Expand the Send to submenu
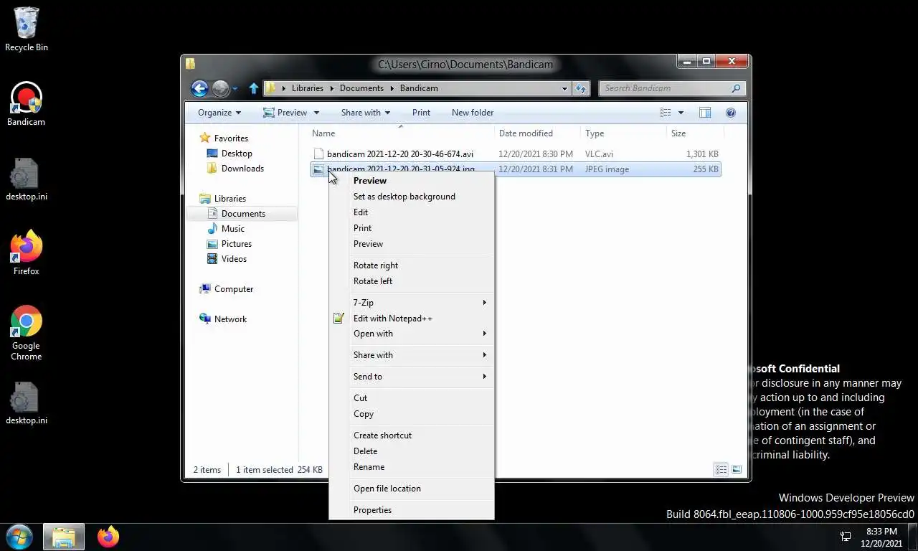 pos(412,377)
